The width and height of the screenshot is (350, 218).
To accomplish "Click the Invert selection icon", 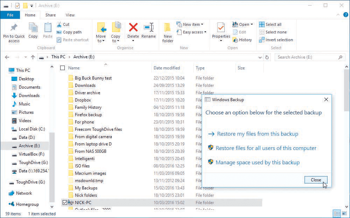I will tap(261, 40).
